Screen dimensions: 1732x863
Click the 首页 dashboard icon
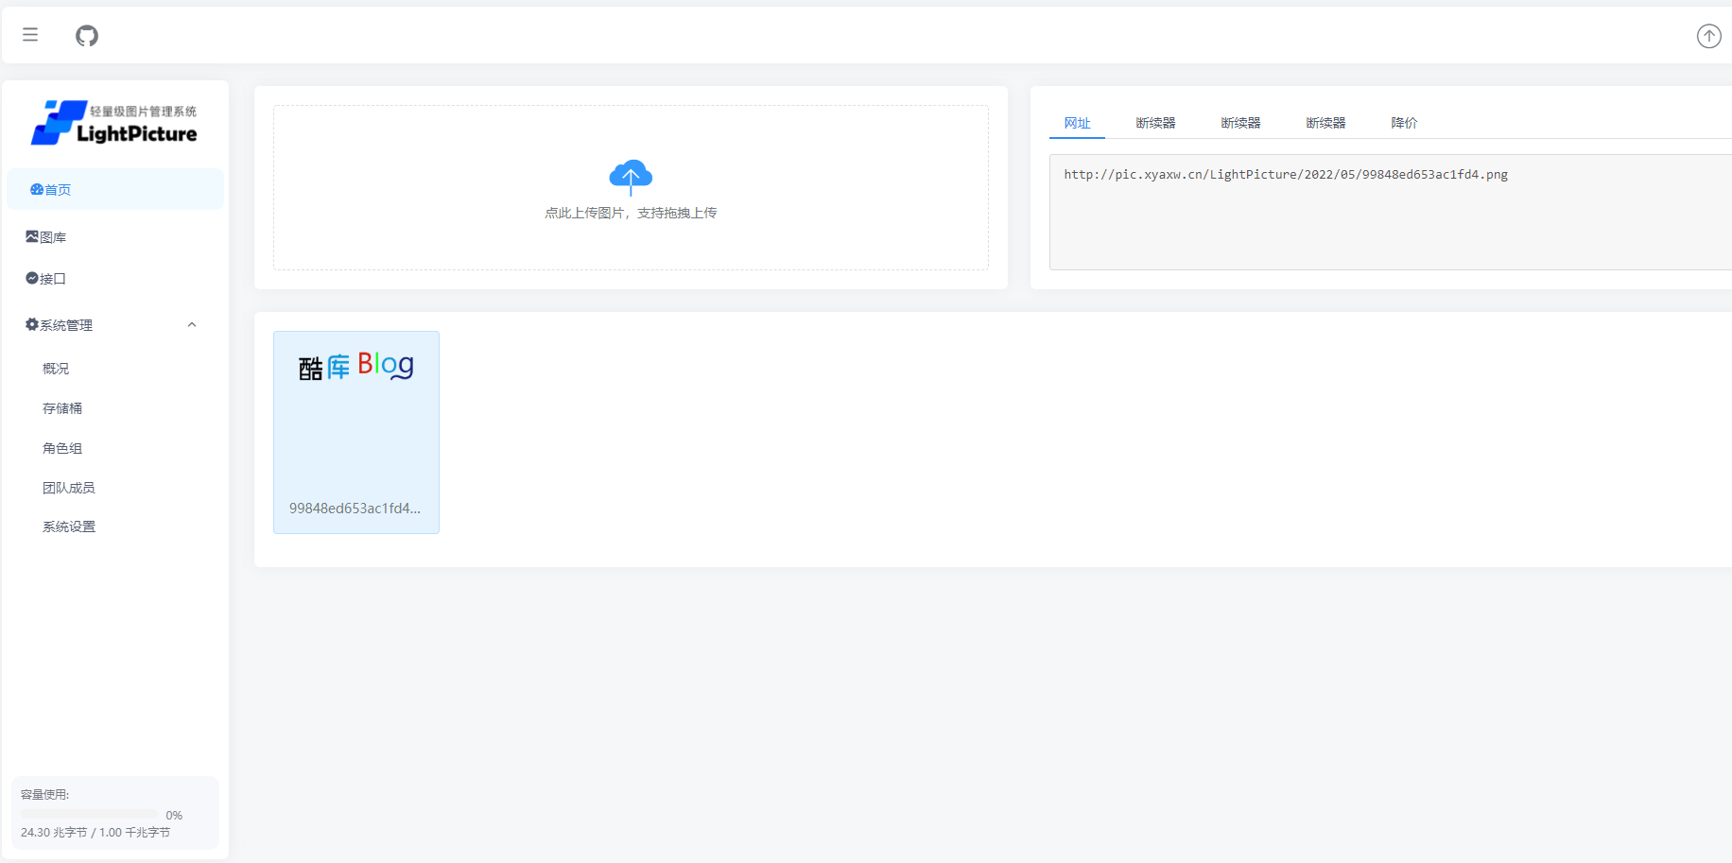[36, 190]
